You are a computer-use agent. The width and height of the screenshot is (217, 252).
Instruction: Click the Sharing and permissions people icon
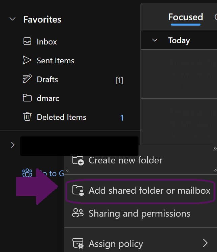tap(78, 213)
